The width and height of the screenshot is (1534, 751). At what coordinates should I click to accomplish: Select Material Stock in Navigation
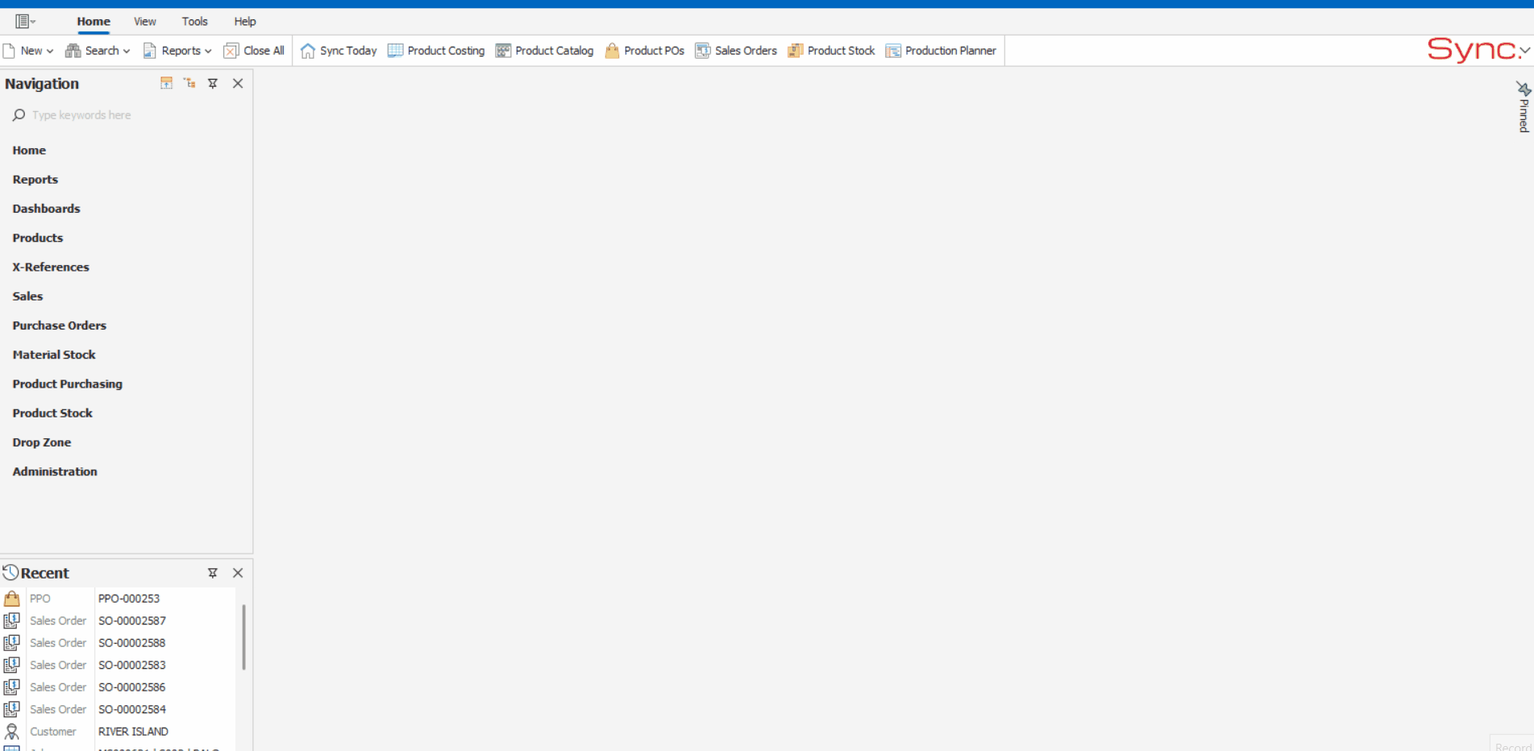pyautogui.click(x=54, y=355)
